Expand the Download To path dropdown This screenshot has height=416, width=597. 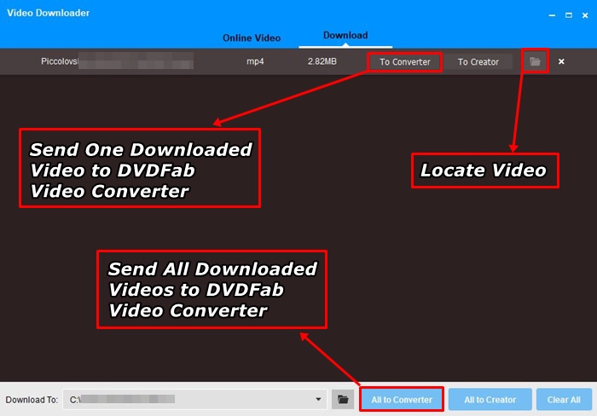(x=319, y=399)
